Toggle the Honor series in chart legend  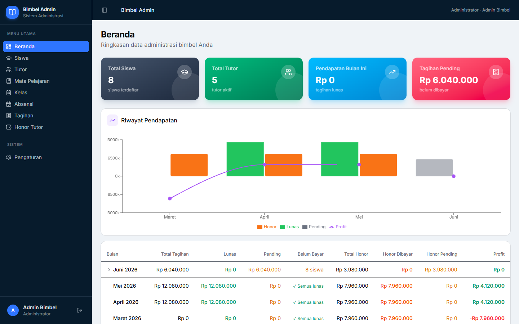point(267,227)
